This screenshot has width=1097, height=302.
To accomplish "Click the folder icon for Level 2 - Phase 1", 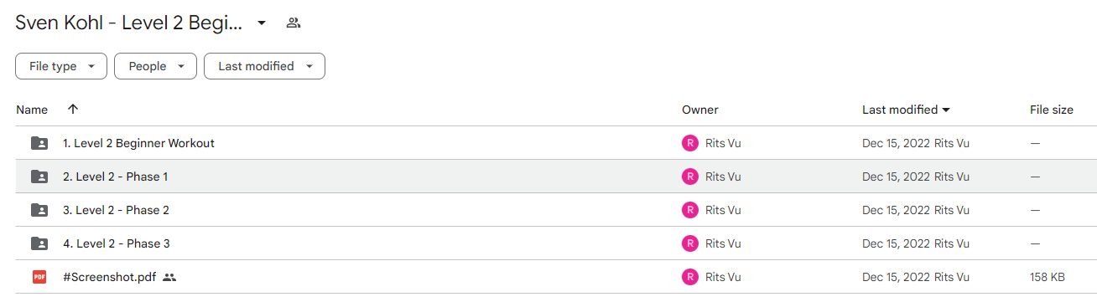I will (x=39, y=177).
